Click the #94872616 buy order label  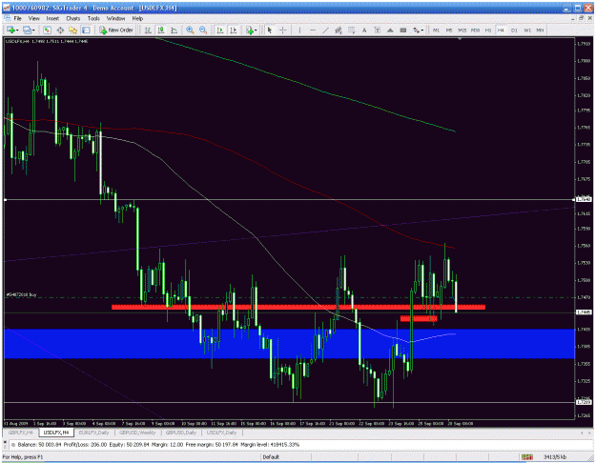click(x=22, y=294)
